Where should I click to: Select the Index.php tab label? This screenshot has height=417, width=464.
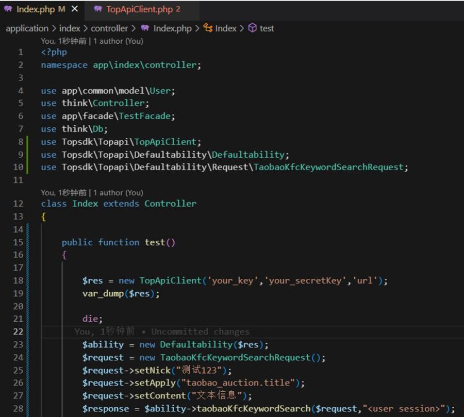pyautogui.click(x=35, y=9)
